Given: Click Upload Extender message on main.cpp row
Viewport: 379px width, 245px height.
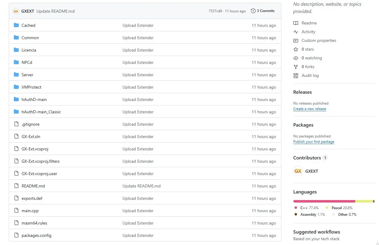Looking at the screenshot, I should coord(138,211).
